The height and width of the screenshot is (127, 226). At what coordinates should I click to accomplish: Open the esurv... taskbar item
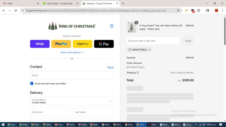(x=187, y=125)
